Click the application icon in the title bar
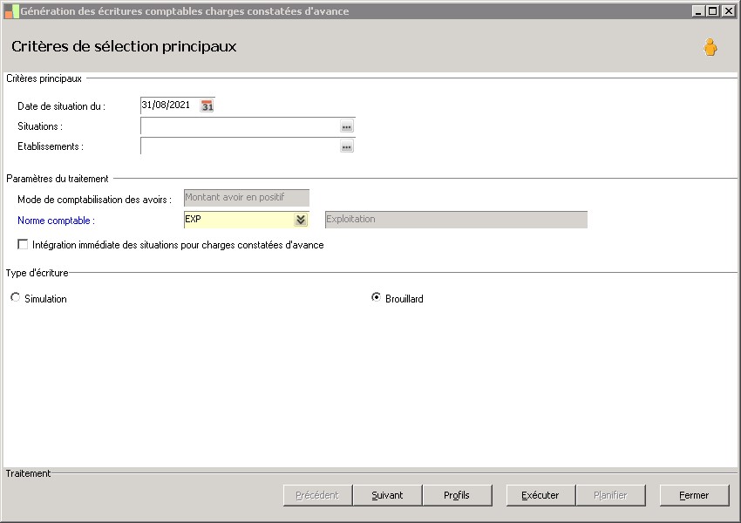This screenshot has width=741, height=523. [11, 11]
